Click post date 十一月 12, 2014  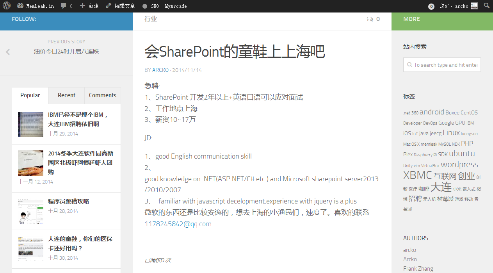[x=36, y=182]
